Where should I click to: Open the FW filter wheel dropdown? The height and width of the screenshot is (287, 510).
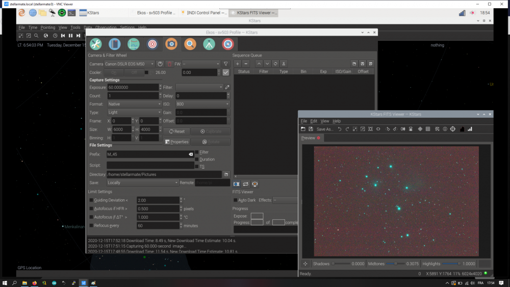201,64
